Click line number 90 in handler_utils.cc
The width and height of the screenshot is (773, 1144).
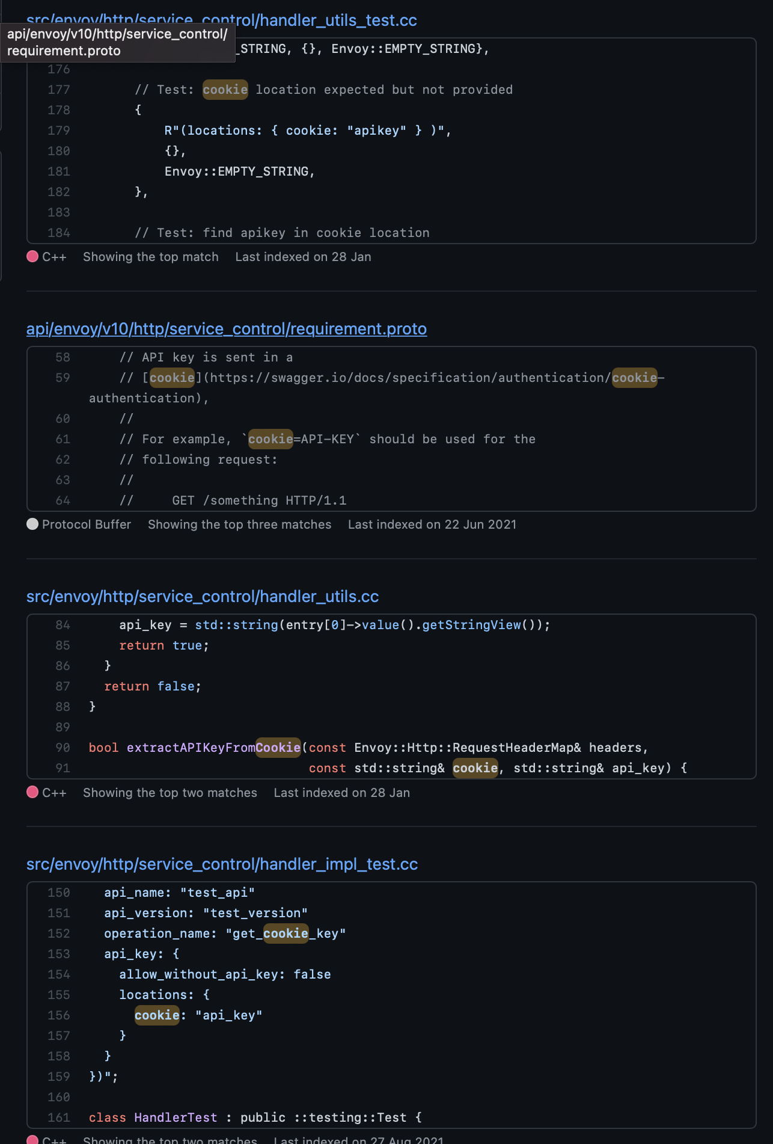[x=63, y=748]
